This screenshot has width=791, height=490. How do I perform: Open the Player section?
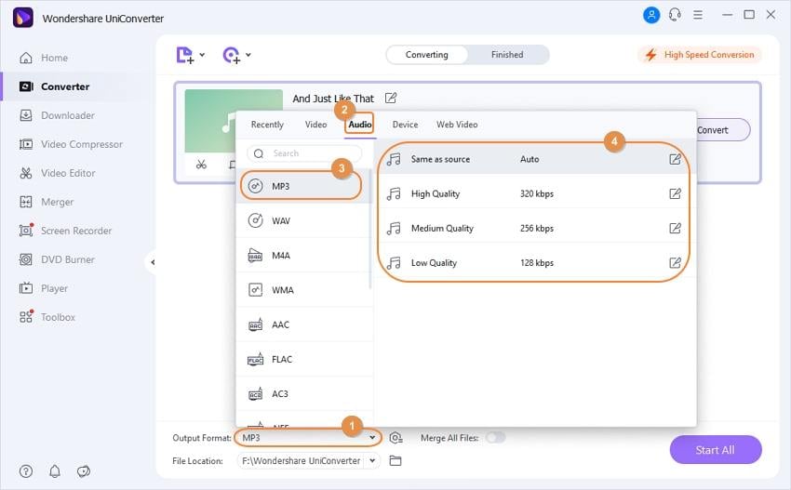tap(43, 288)
